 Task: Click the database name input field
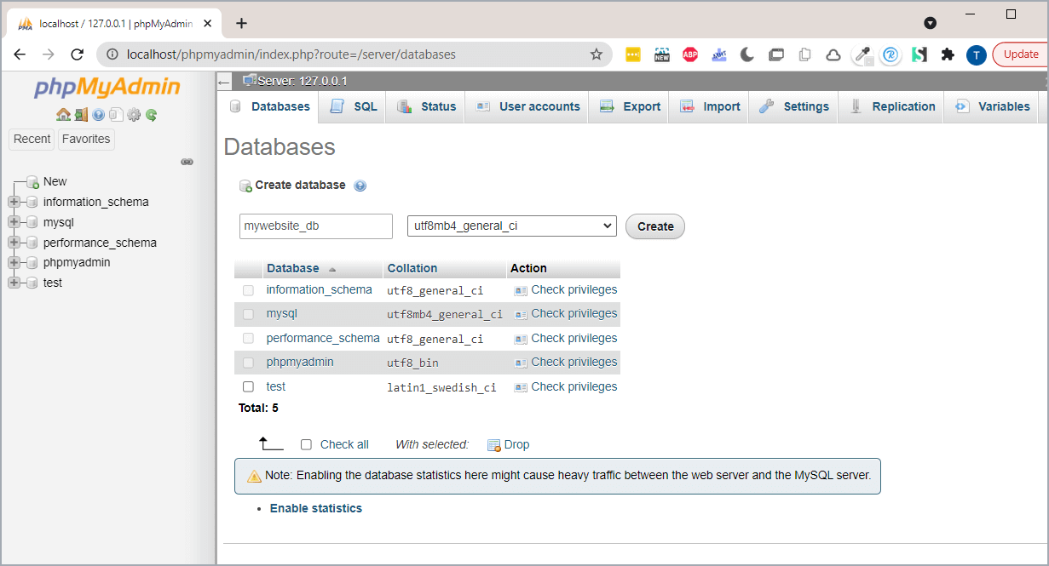315,226
